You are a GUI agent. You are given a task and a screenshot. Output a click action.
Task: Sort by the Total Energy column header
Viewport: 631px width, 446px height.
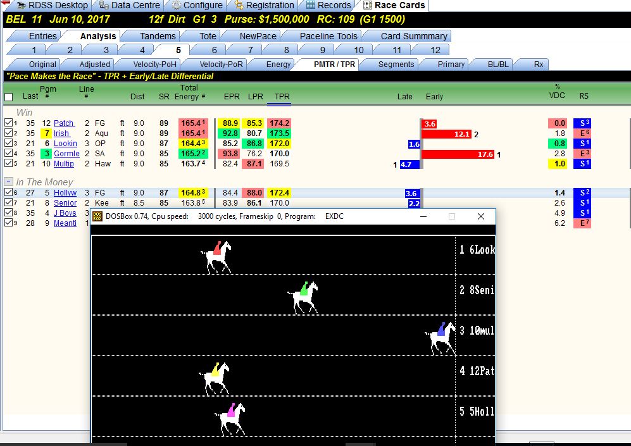[189, 92]
